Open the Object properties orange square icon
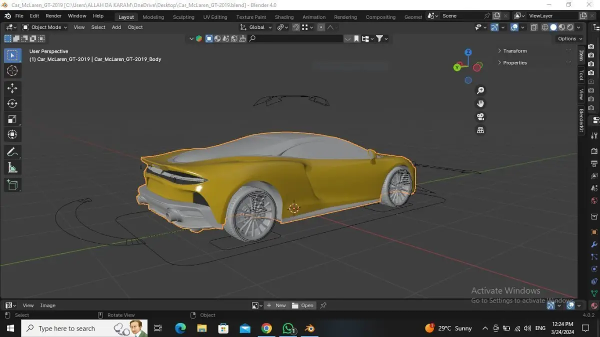This screenshot has width=600, height=337. tap(594, 232)
